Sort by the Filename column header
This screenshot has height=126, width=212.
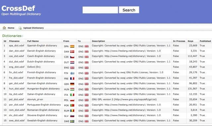[x=14, y=41]
